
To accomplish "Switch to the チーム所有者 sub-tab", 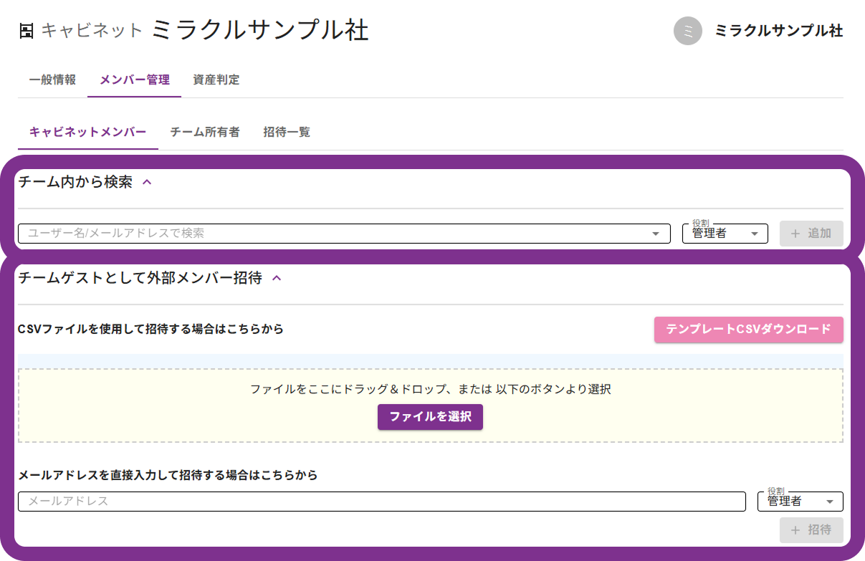I will pos(204,132).
